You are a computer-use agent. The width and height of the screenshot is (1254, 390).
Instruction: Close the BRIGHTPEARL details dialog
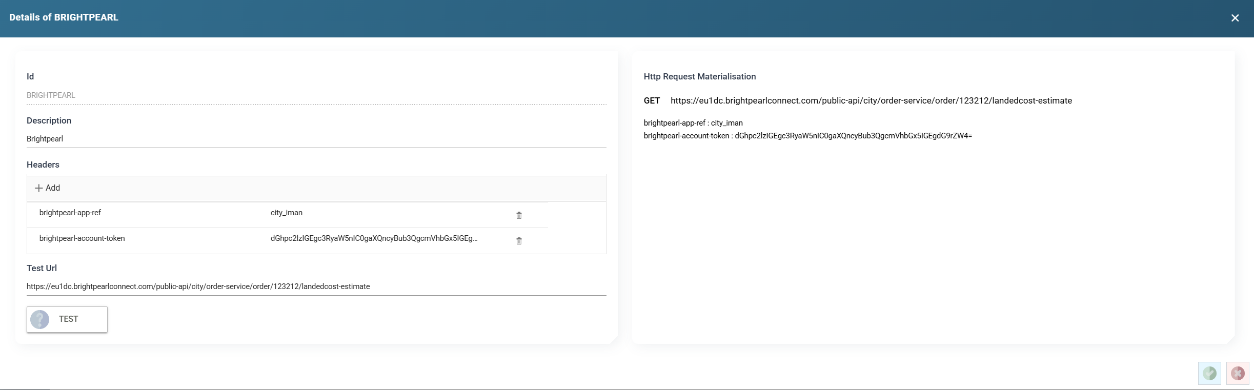point(1235,18)
